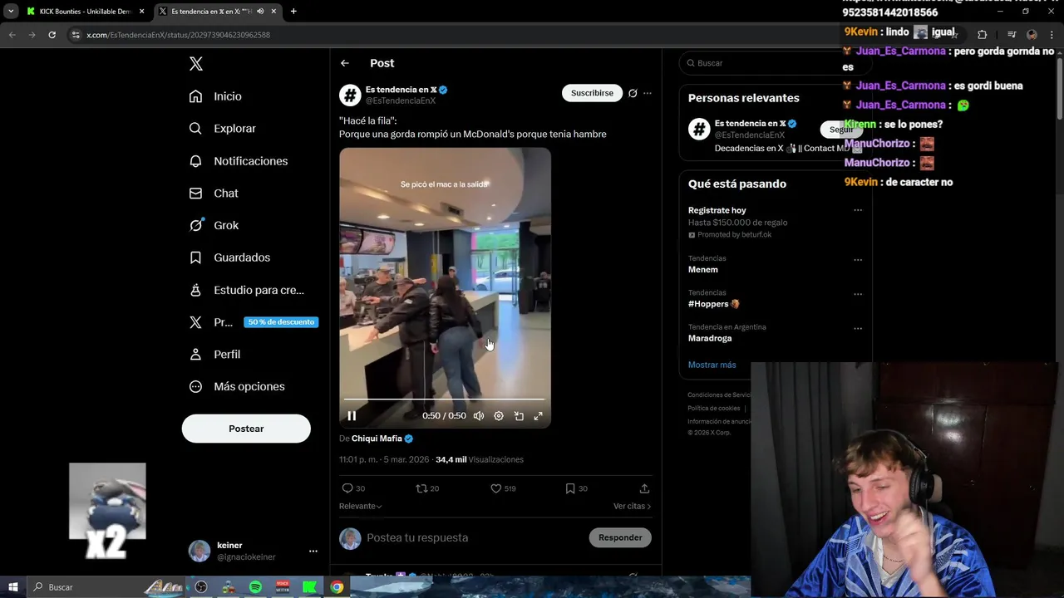Open Chat in the sidebar

213,193
